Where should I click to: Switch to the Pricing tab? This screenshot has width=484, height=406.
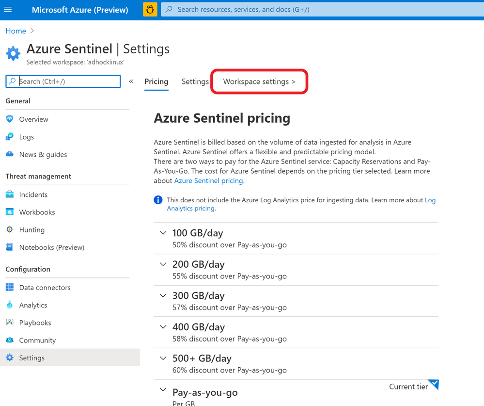156,81
